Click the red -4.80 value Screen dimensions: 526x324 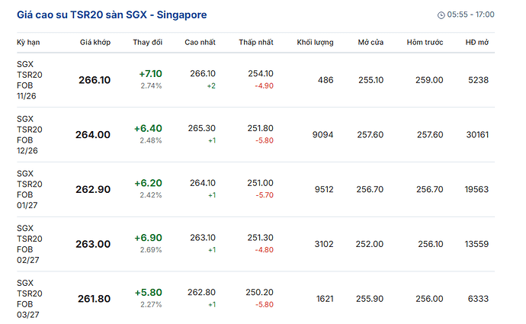pyautogui.click(x=265, y=250)
